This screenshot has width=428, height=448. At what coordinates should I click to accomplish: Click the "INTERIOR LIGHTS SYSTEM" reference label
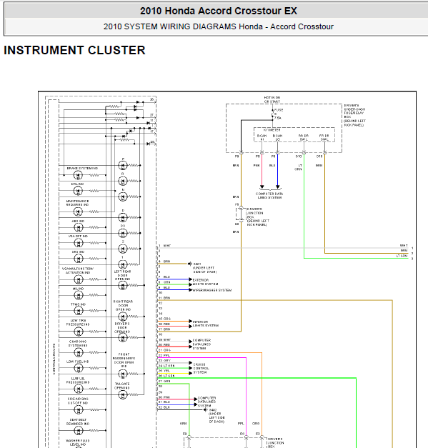205,324
